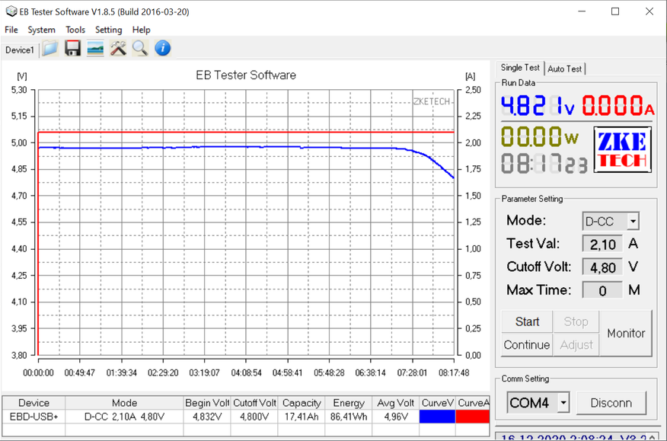667x441 pixels.
Task: Click the 4.821 V voltage readout
Action: click(538, 105)
